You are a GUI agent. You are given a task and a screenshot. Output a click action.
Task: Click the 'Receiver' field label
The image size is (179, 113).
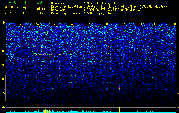tap(58, 10)
